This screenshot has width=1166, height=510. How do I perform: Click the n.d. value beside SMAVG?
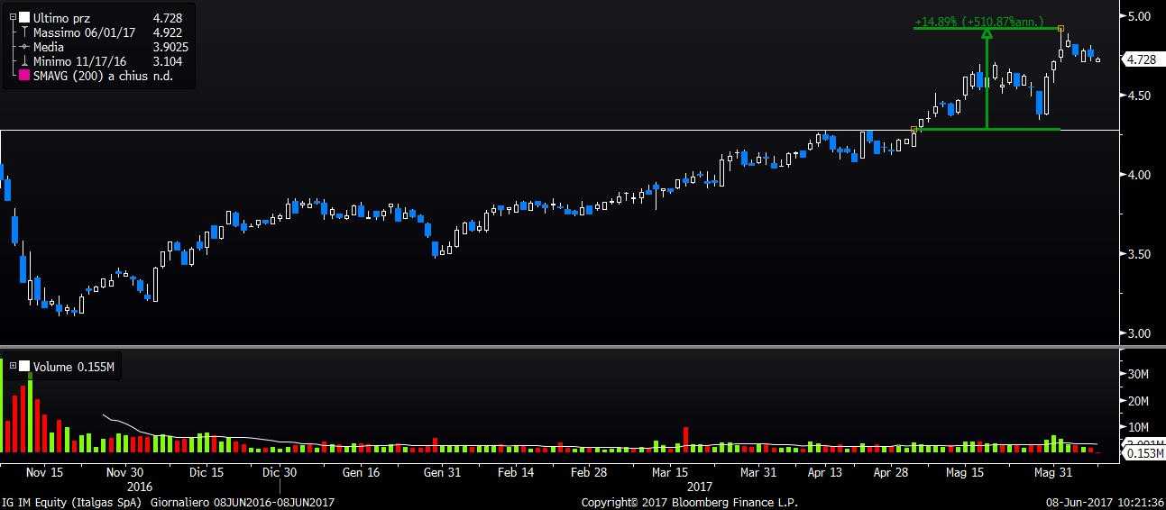tap(162, 76)
